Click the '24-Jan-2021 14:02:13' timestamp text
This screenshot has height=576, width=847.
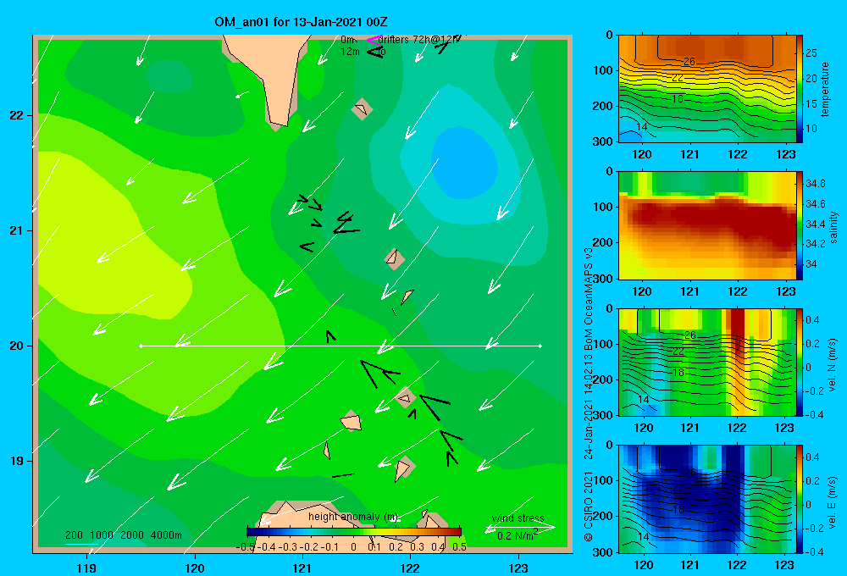589,407
